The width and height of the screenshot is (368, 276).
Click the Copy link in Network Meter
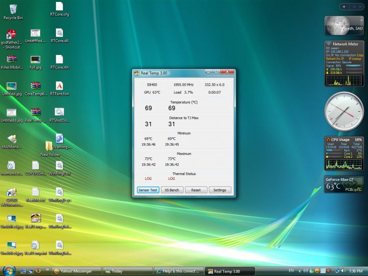click(x=360, y=55)
